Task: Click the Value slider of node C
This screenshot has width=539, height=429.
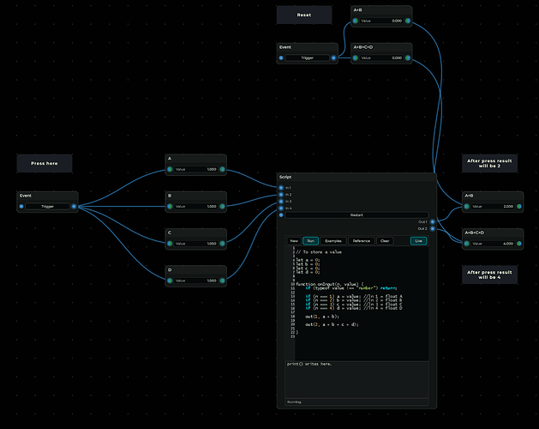Action: point(196,244)
